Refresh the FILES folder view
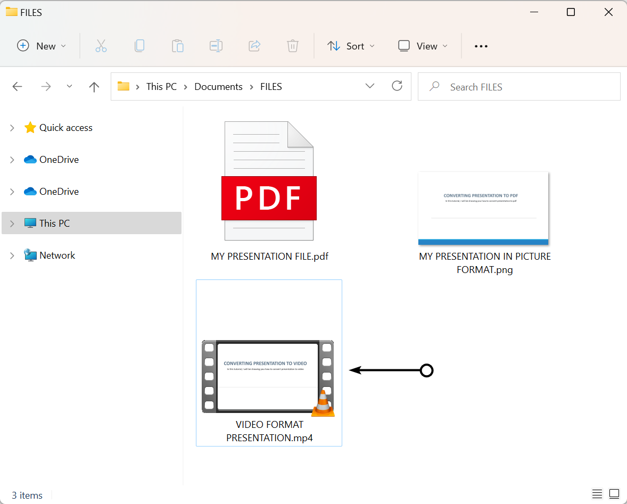This screenshot has width=627, height=504. click(397, 86)
